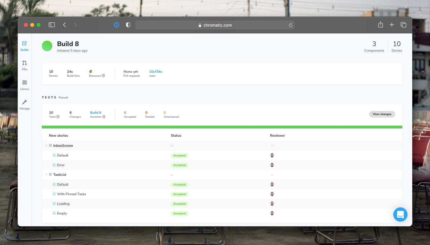Open the Error story under InboxScreen

(61, 165)
